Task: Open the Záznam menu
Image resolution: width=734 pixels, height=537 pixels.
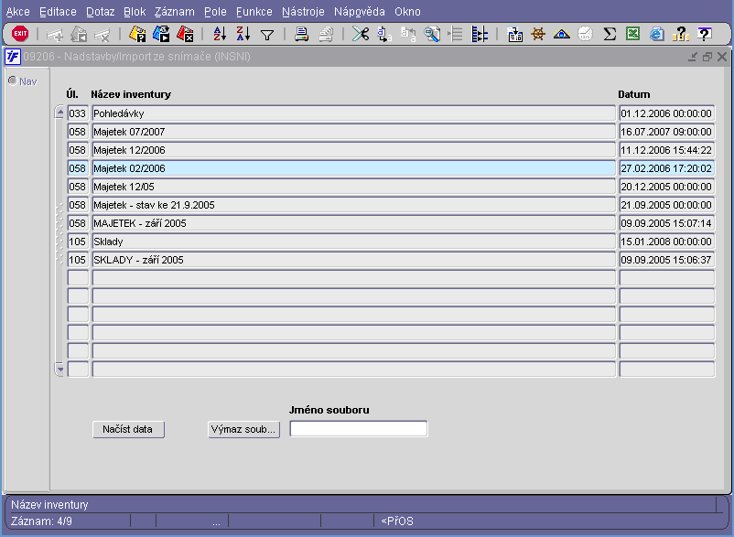Action: (x=175, y=12)
